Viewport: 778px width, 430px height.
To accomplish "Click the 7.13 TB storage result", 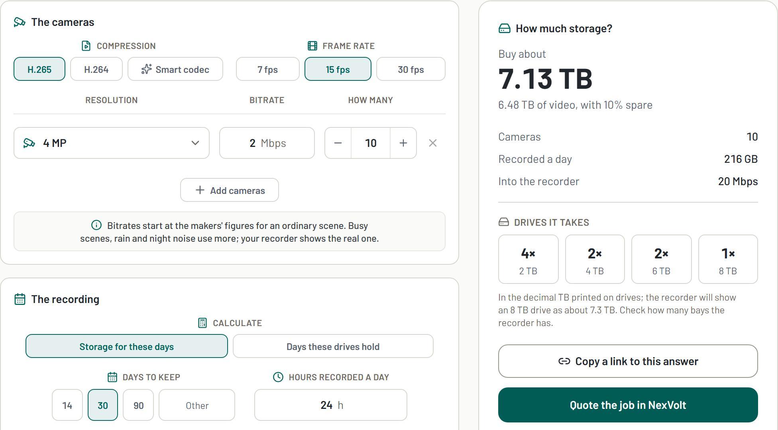I will (x=545, y=78).
